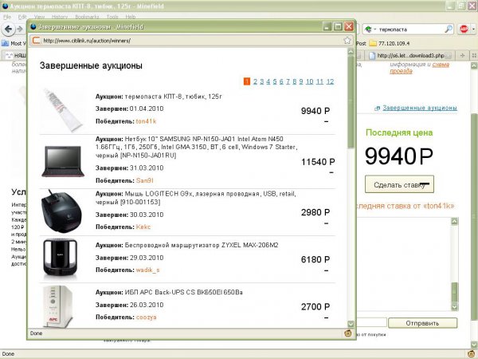The height and width of the screenshot is (359, 478).
Task: Click the 'Отправить' send button
Action: tap(422, 323)
